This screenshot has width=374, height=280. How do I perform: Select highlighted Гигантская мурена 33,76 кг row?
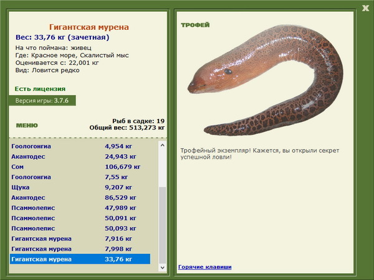[x=80, y=259]
